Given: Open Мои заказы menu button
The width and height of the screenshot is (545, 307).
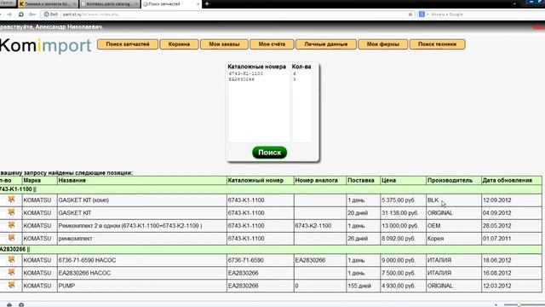Looking at the screenshot, I should (x=224, y=44).
